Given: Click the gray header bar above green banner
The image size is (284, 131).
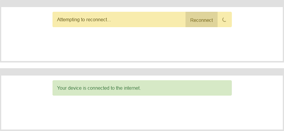Looking at the screenshot, I should point(142,72).
